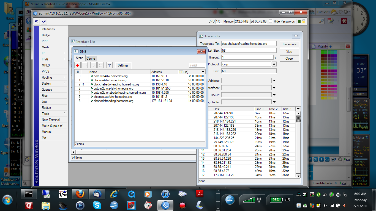Viewport: 376px width, 211px height.
Task: Open DNS table column selector dropdown
Action: click(203, 72)
